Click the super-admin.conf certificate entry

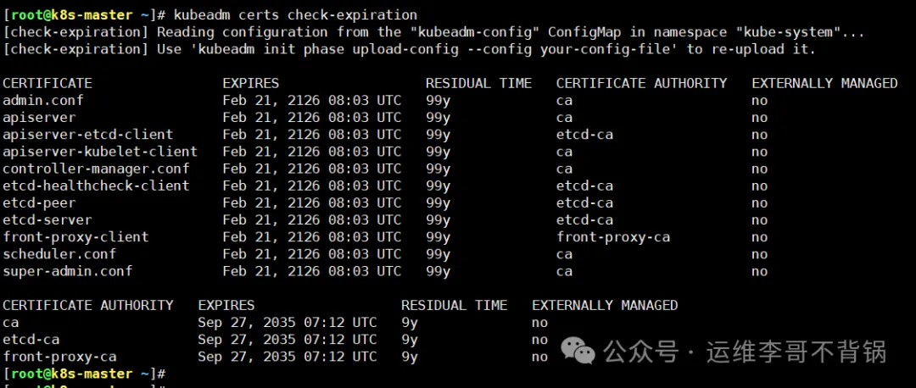pos(68,271)
